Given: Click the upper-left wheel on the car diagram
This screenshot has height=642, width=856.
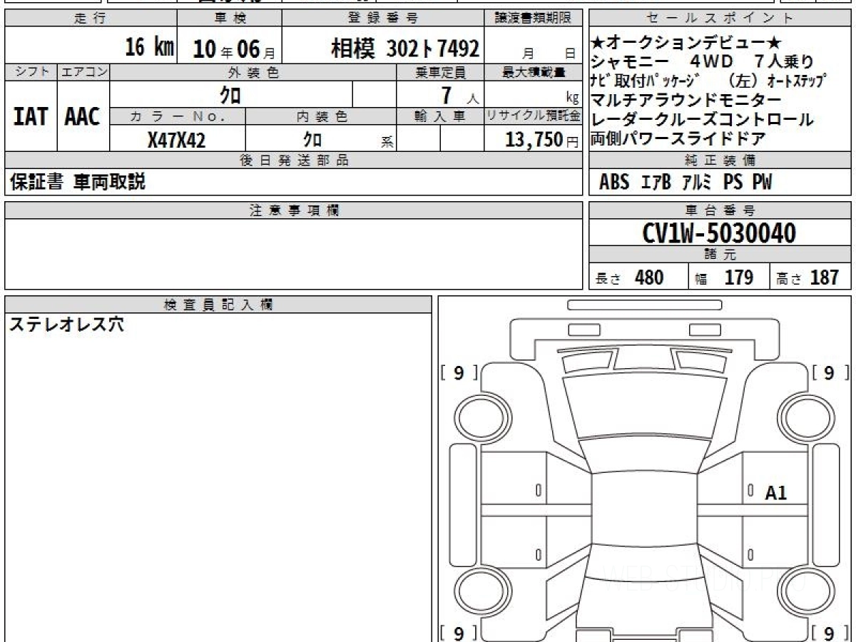Looking at the screenshot, I should (x=477, y=415).
